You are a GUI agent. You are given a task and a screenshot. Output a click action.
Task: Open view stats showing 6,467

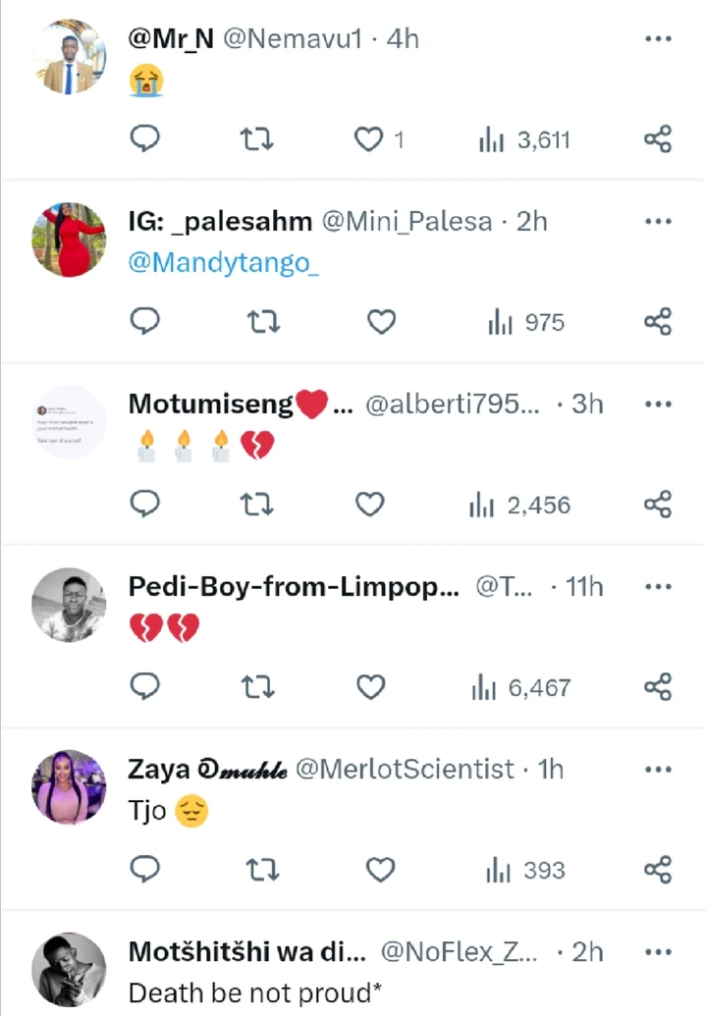click(520, 687)
